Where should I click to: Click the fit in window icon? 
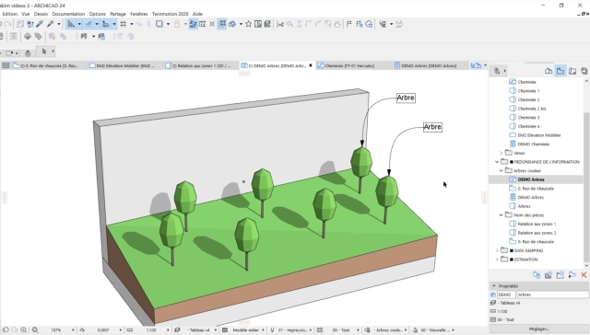35,329
